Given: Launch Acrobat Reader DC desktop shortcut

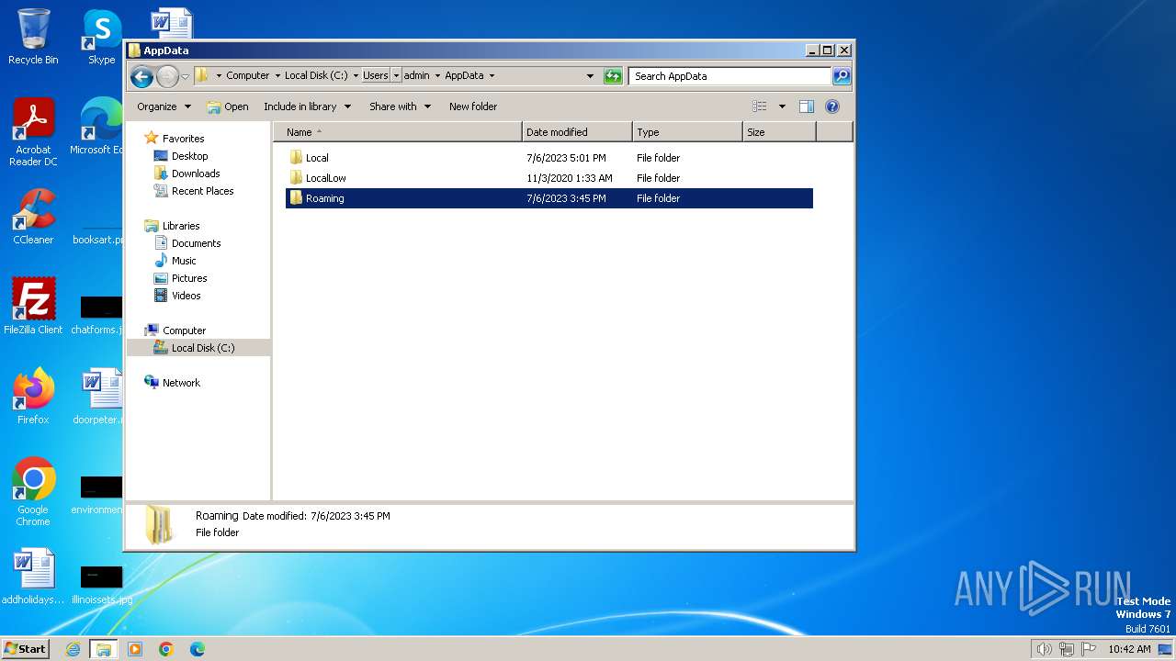Looking at the screenshot, I should 33,132.
